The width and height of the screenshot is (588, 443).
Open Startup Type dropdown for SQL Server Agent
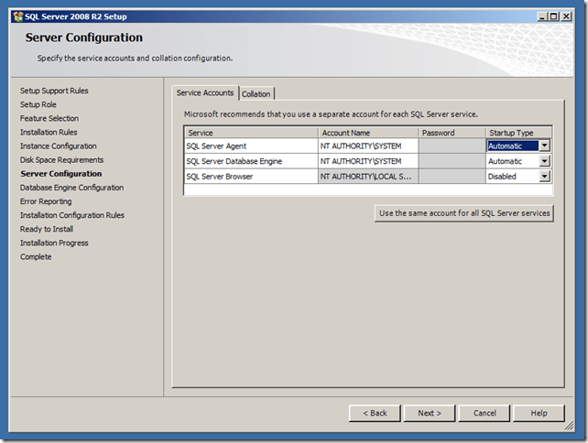pos(544,146)
